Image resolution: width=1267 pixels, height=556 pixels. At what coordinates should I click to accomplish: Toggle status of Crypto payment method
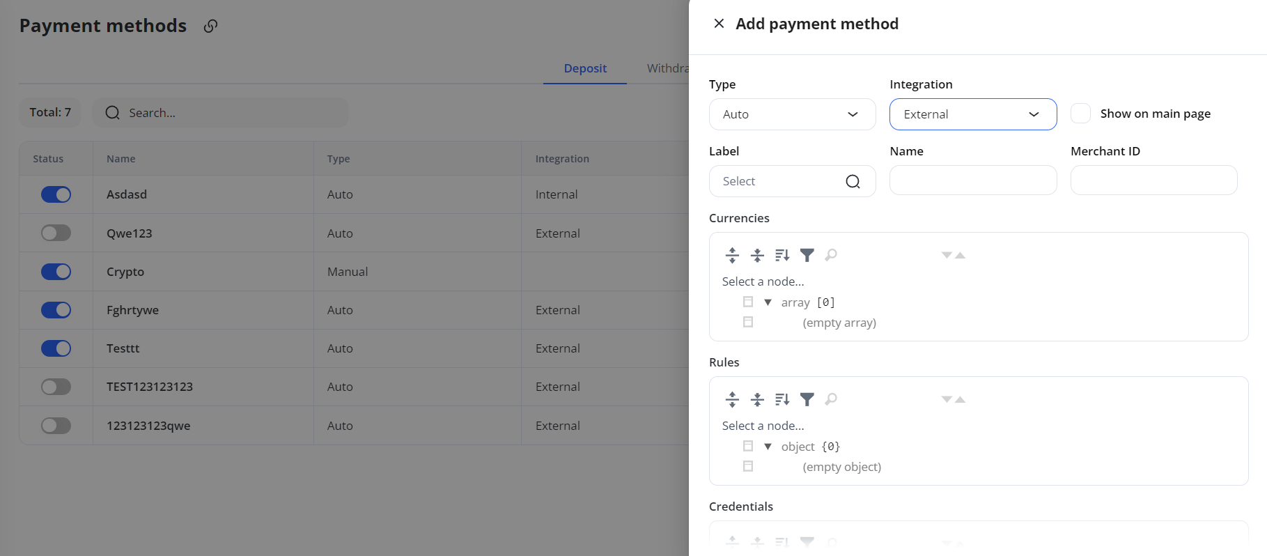pyautogui.click(x=56, y=272)
